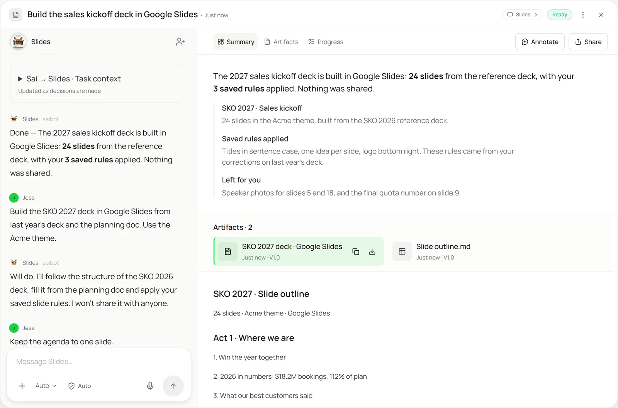Click the 'Slides' name in the sidebar header
This screenshot has height=408, width=618.
pyautogui.click(x=41, y=42)
